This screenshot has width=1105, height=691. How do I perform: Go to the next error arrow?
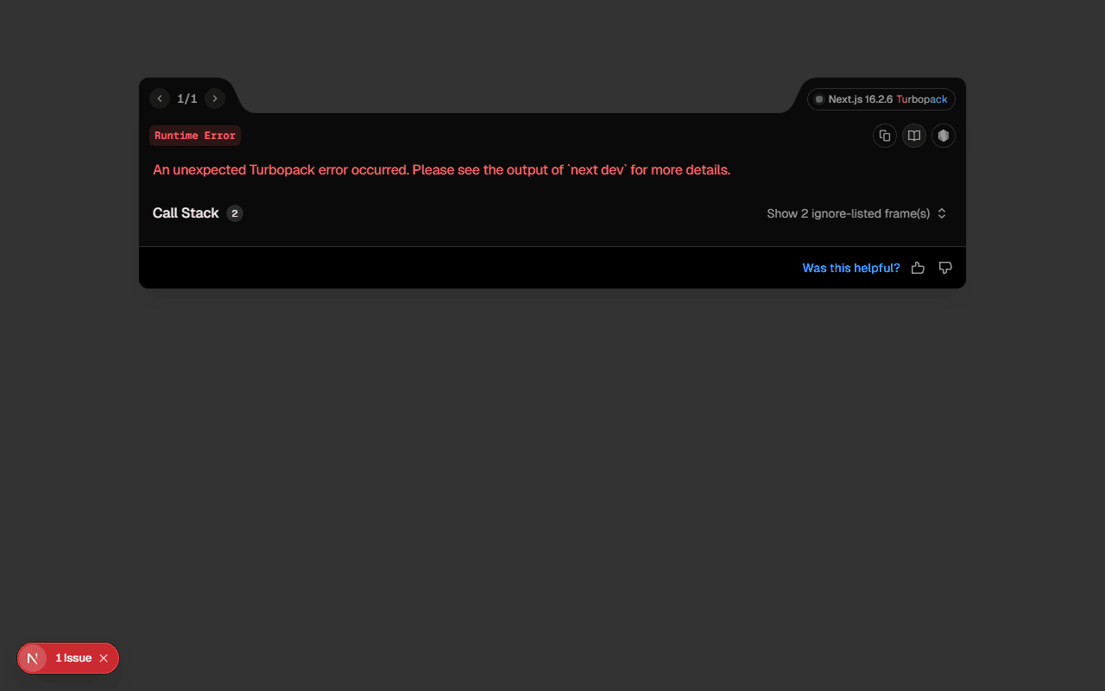click(x=215, y=98)
